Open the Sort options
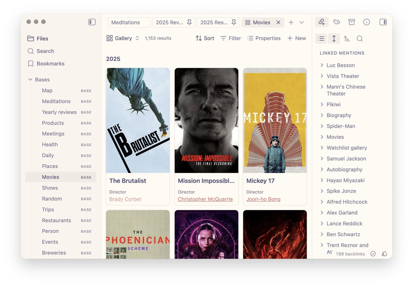The image size is (413, 286). pos(205,38)
